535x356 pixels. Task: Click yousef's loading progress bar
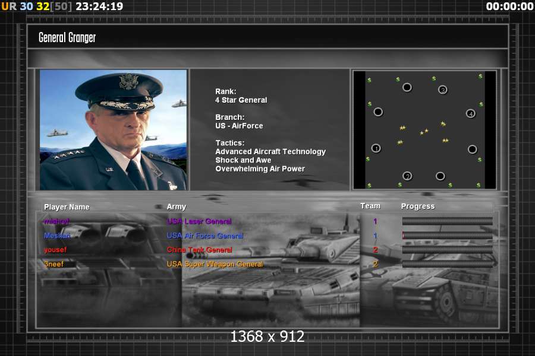(x=447, y=250)
